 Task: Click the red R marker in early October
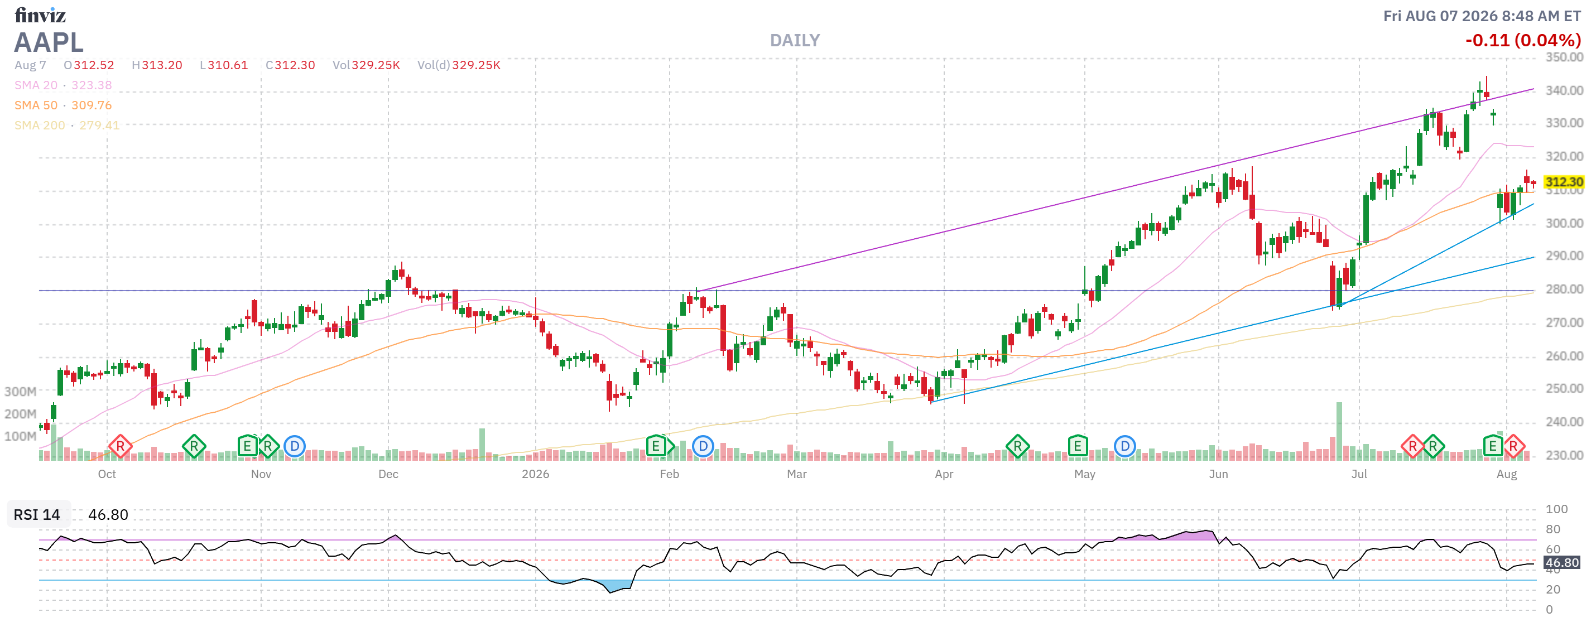(x=120, y=446)
